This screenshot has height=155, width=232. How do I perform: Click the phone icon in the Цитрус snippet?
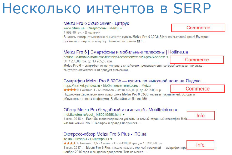pyautogui.click(x=138, y=41)
